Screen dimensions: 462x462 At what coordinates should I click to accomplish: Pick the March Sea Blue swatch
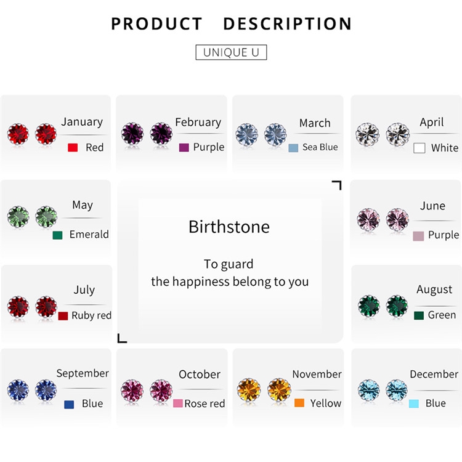pyautogui.click(x=293, y=148)
